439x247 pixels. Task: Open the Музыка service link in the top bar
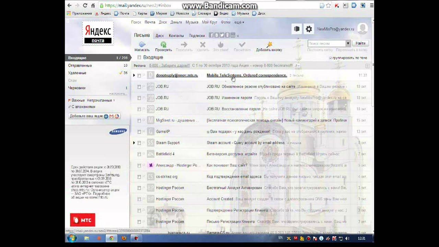tap(192, 22)
